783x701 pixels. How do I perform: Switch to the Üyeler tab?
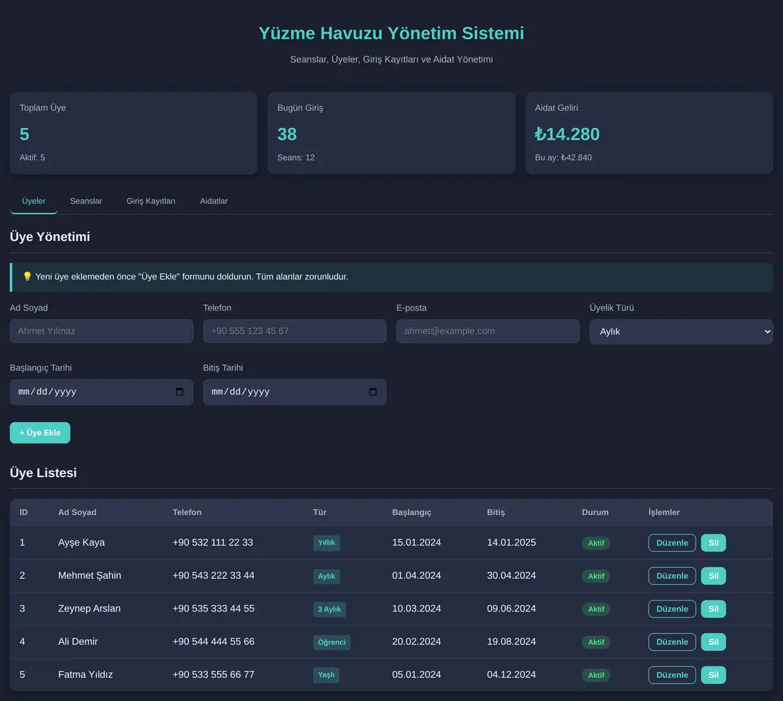tap(34, 201)
